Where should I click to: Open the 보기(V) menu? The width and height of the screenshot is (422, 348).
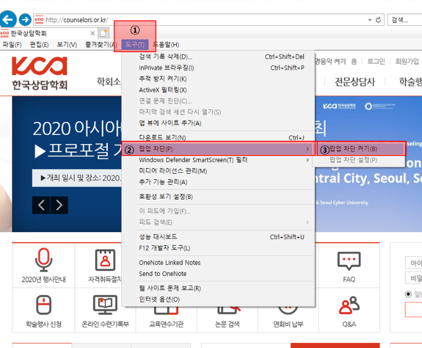point(67,45)
